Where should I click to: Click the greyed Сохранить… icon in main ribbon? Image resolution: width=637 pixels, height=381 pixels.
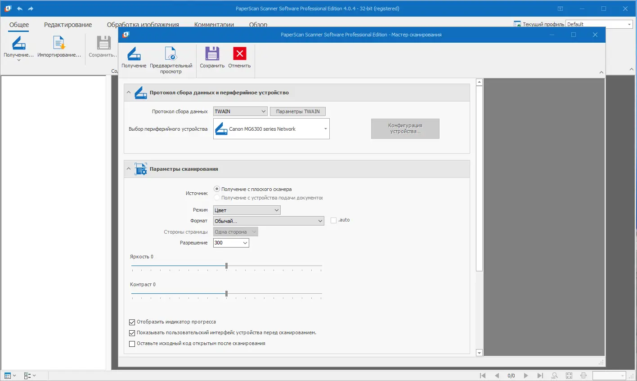(104, 43)
